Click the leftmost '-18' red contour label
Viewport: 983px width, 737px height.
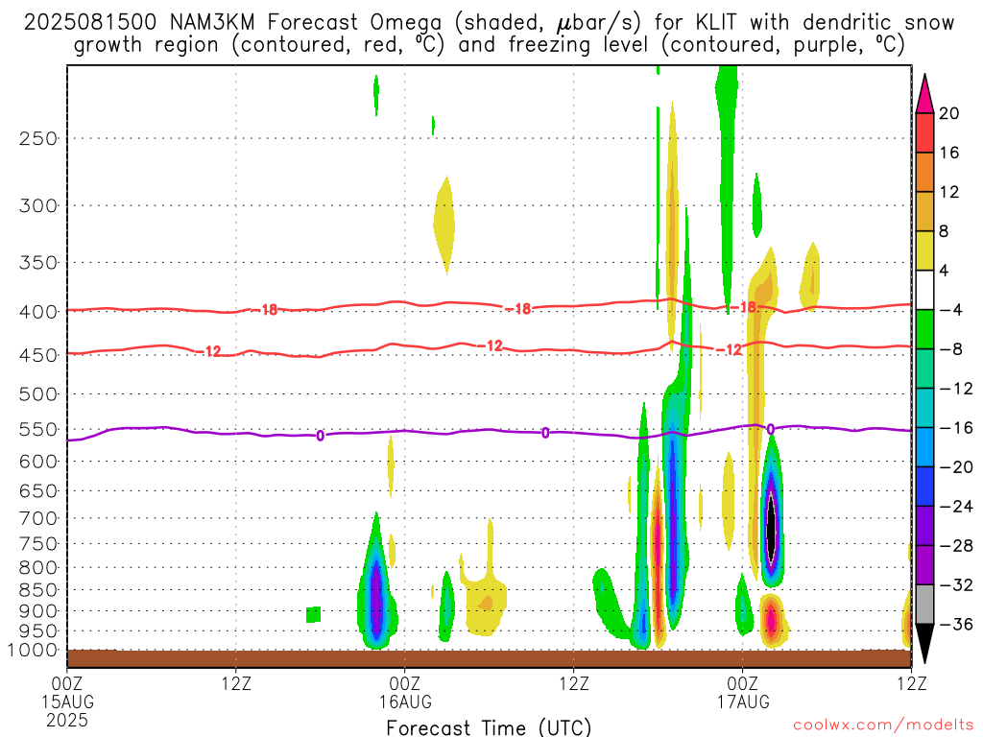(x=265, y=310)
